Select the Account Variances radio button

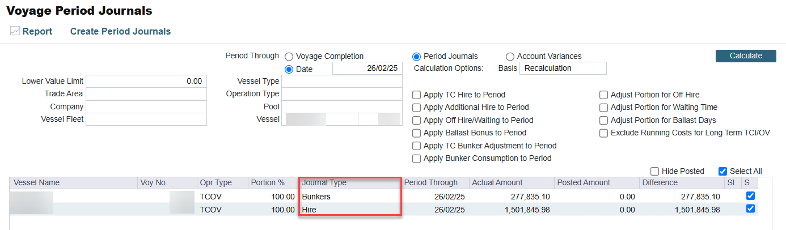point(510,57)
